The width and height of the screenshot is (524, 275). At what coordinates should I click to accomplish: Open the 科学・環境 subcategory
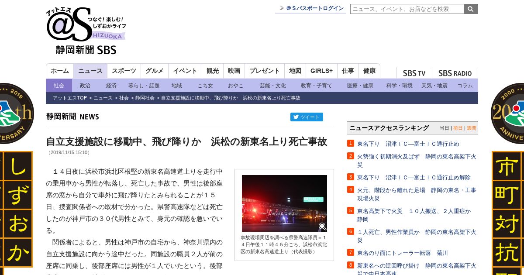pos(400,86)
